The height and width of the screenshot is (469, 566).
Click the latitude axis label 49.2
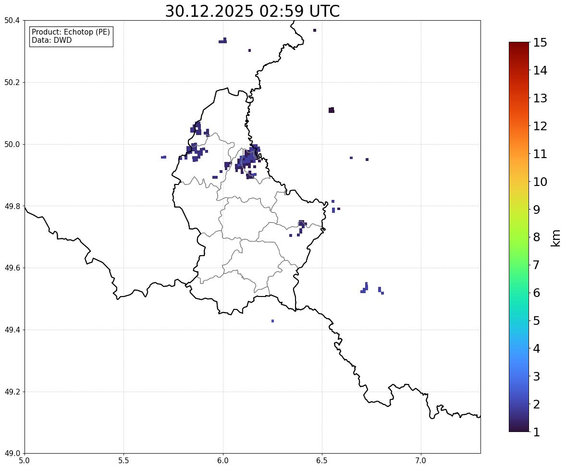pos(12,392)
